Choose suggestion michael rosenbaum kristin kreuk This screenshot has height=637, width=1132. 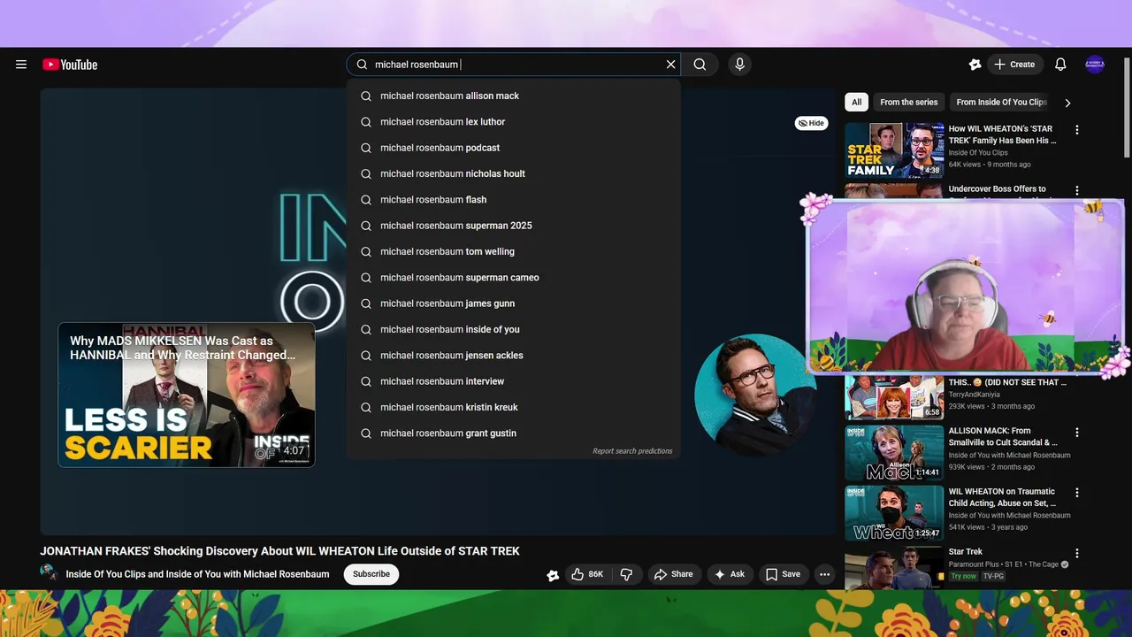[x=514, y=407]
